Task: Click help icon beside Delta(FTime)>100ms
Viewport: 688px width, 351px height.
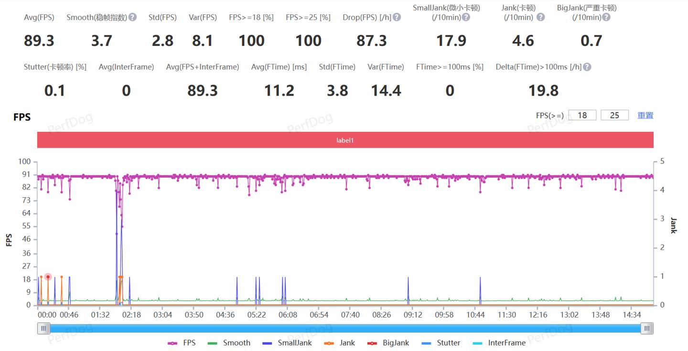Action: 587,67
